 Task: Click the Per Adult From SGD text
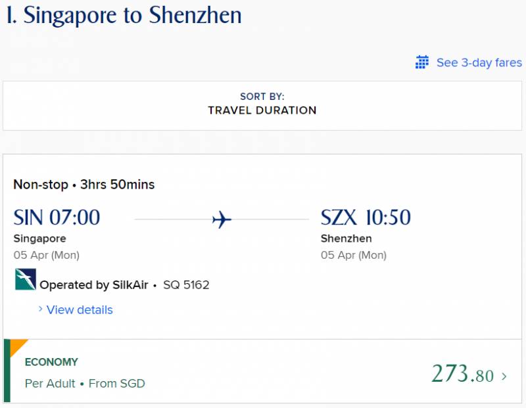85,383
